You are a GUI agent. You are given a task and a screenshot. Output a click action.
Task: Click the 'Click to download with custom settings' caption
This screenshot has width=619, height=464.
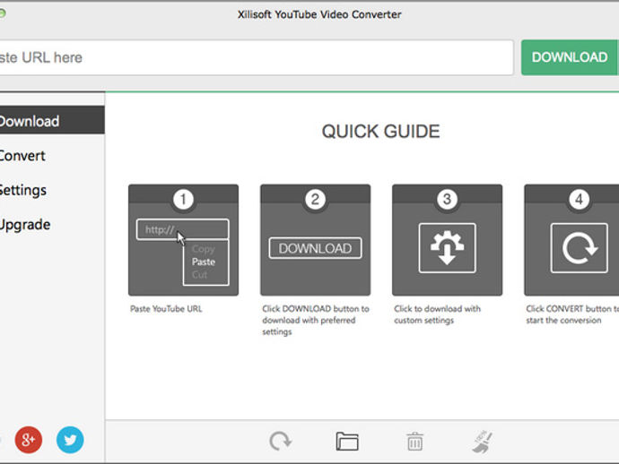tap(438, 314)
